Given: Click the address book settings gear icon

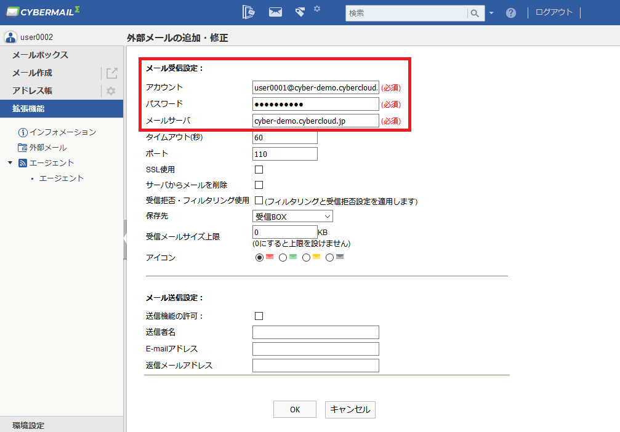Looking at the screenshot, I should 111,91.
